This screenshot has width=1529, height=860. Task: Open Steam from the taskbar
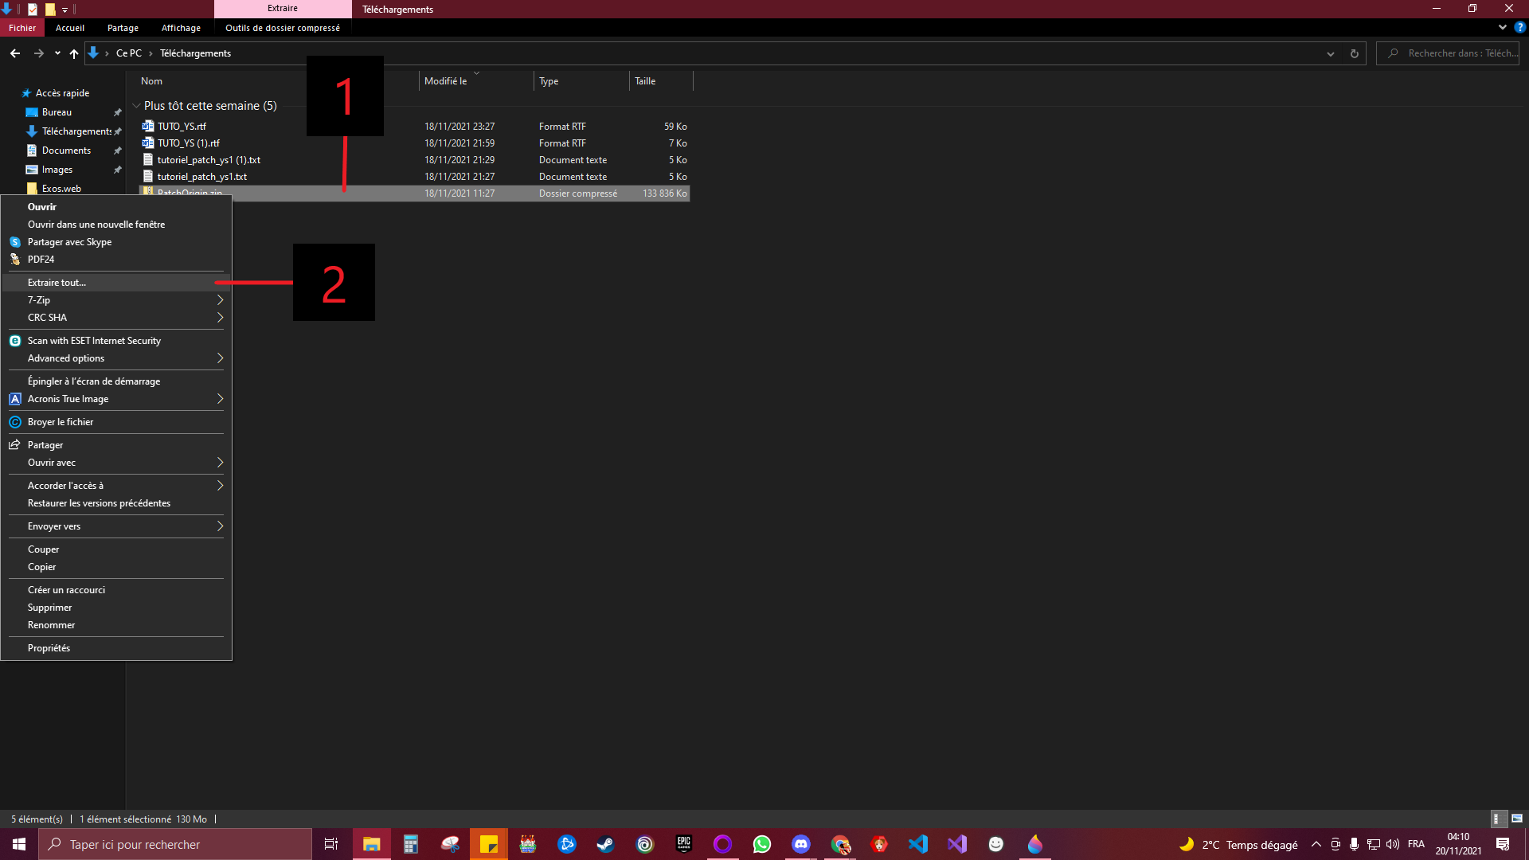(605, 844)
